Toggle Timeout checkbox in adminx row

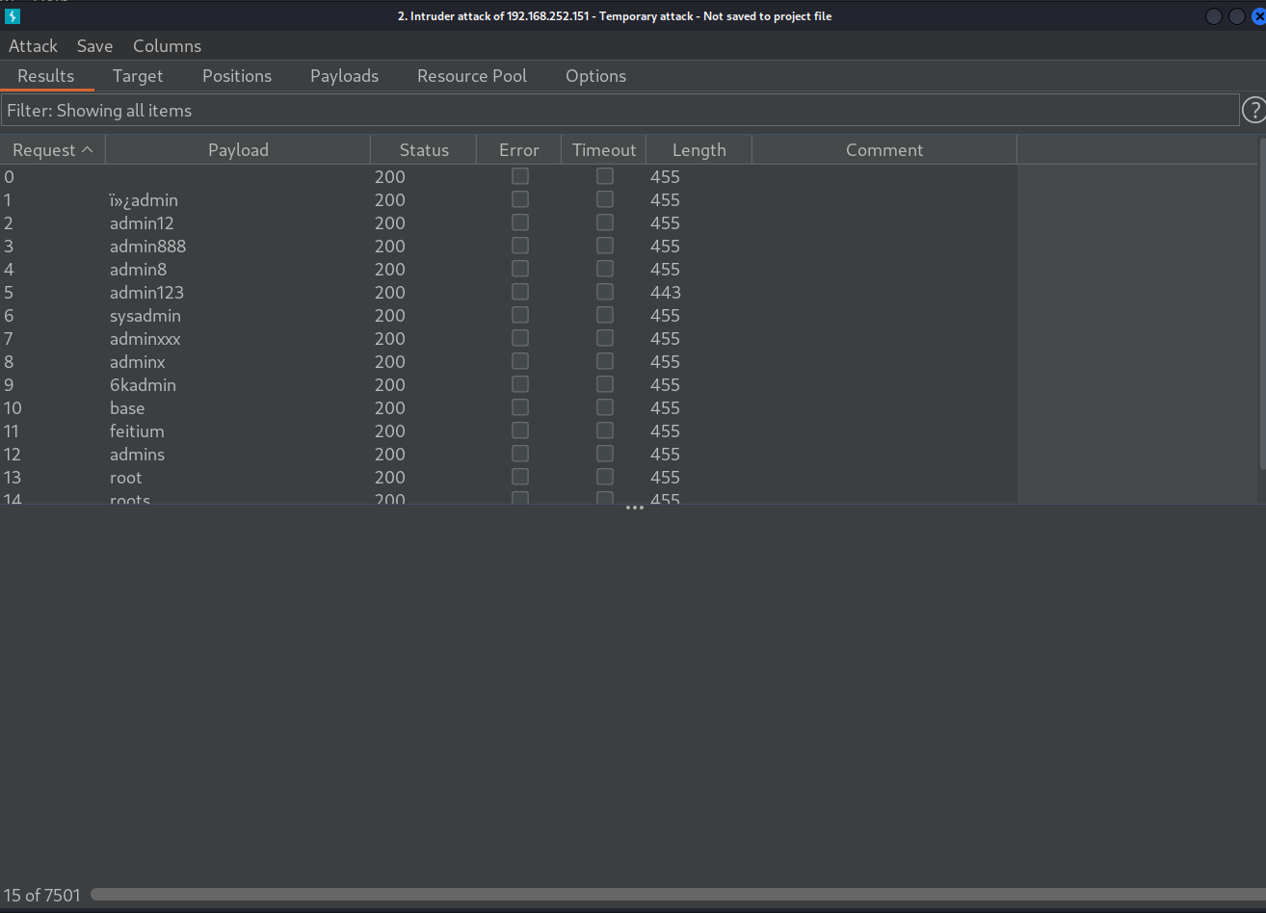605,361
